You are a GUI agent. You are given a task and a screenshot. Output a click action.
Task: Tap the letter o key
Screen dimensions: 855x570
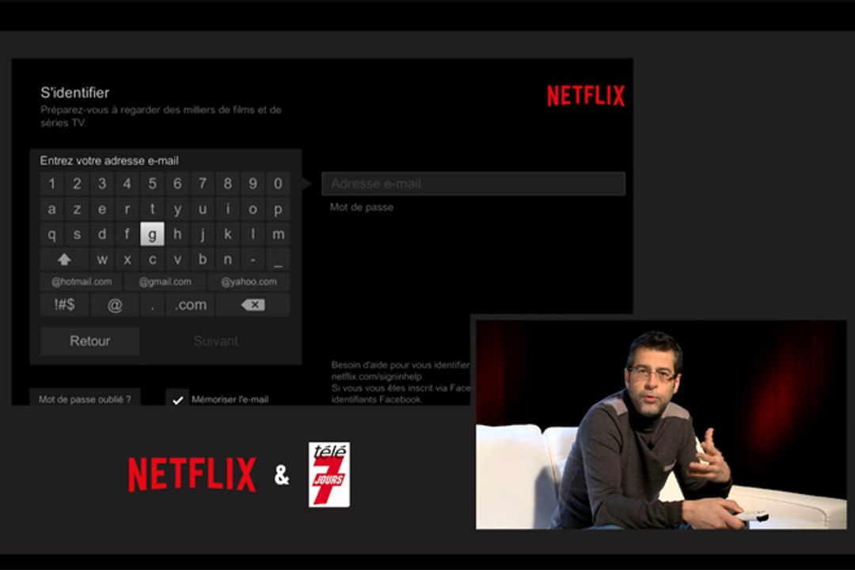253,209
